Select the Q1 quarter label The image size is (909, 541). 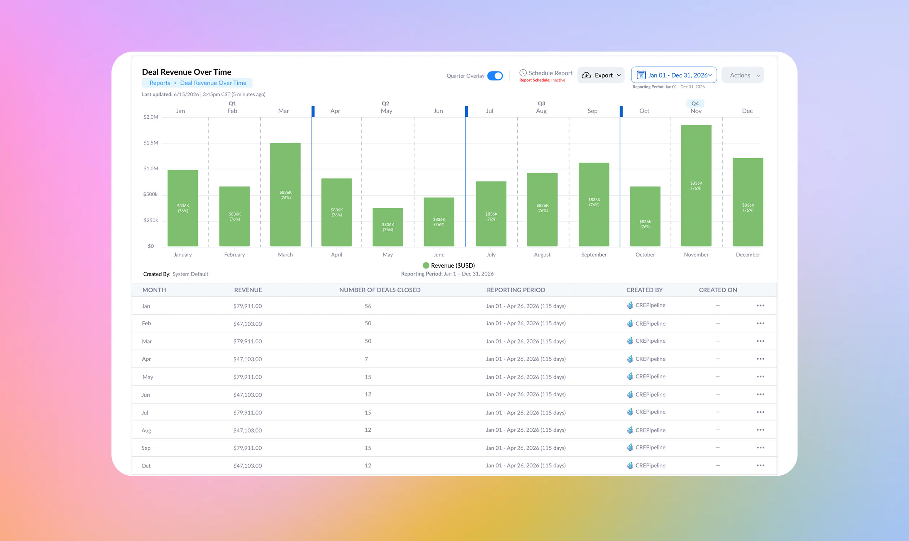coord(232,103)
